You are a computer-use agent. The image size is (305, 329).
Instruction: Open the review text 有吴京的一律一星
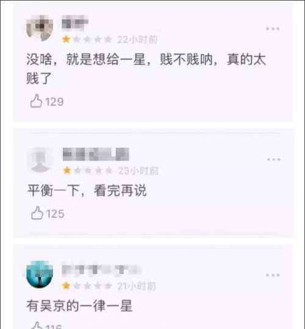[x=79, y=306]
